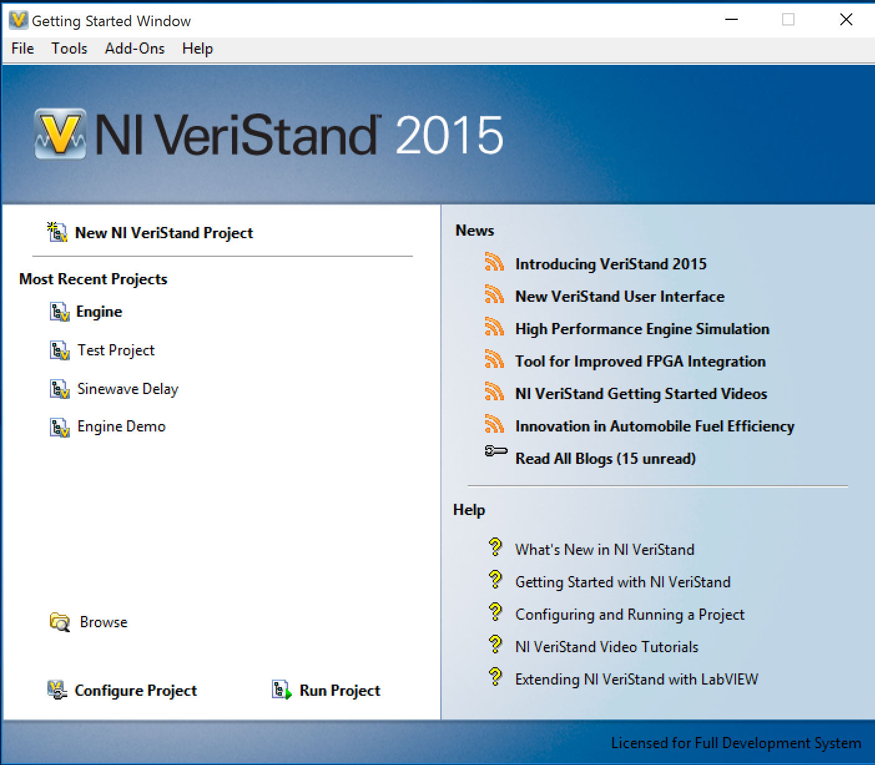The width and height of the screenshot is (875, 765).
Task: Click the Sinewave Delay project icon
Action: click(x=60, y=388)
